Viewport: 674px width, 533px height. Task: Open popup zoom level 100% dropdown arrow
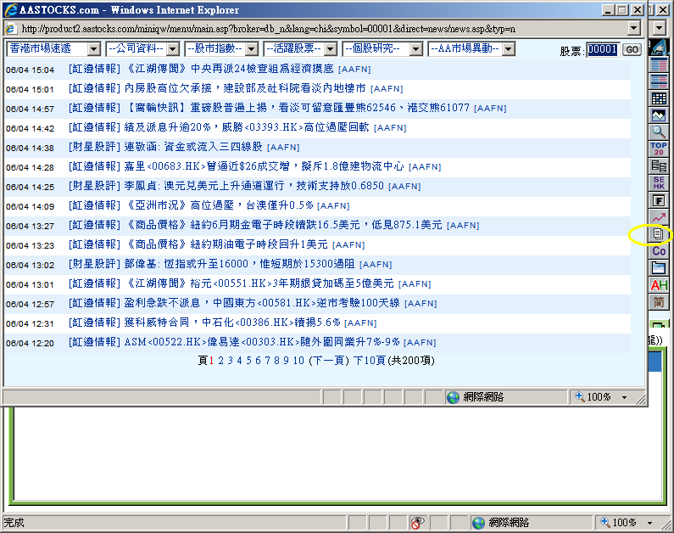pos(625,397)
